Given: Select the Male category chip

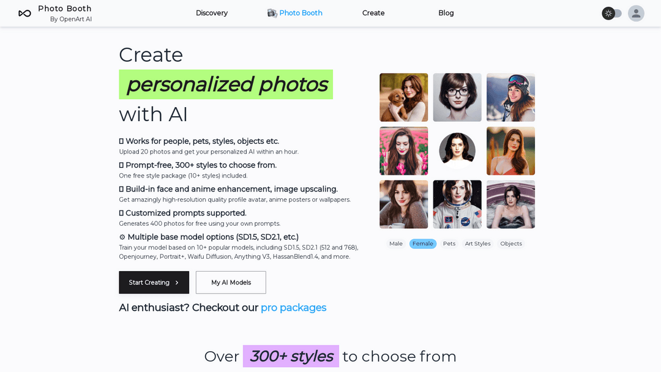Looking at the screenshot, I should (x=396, y=244).
